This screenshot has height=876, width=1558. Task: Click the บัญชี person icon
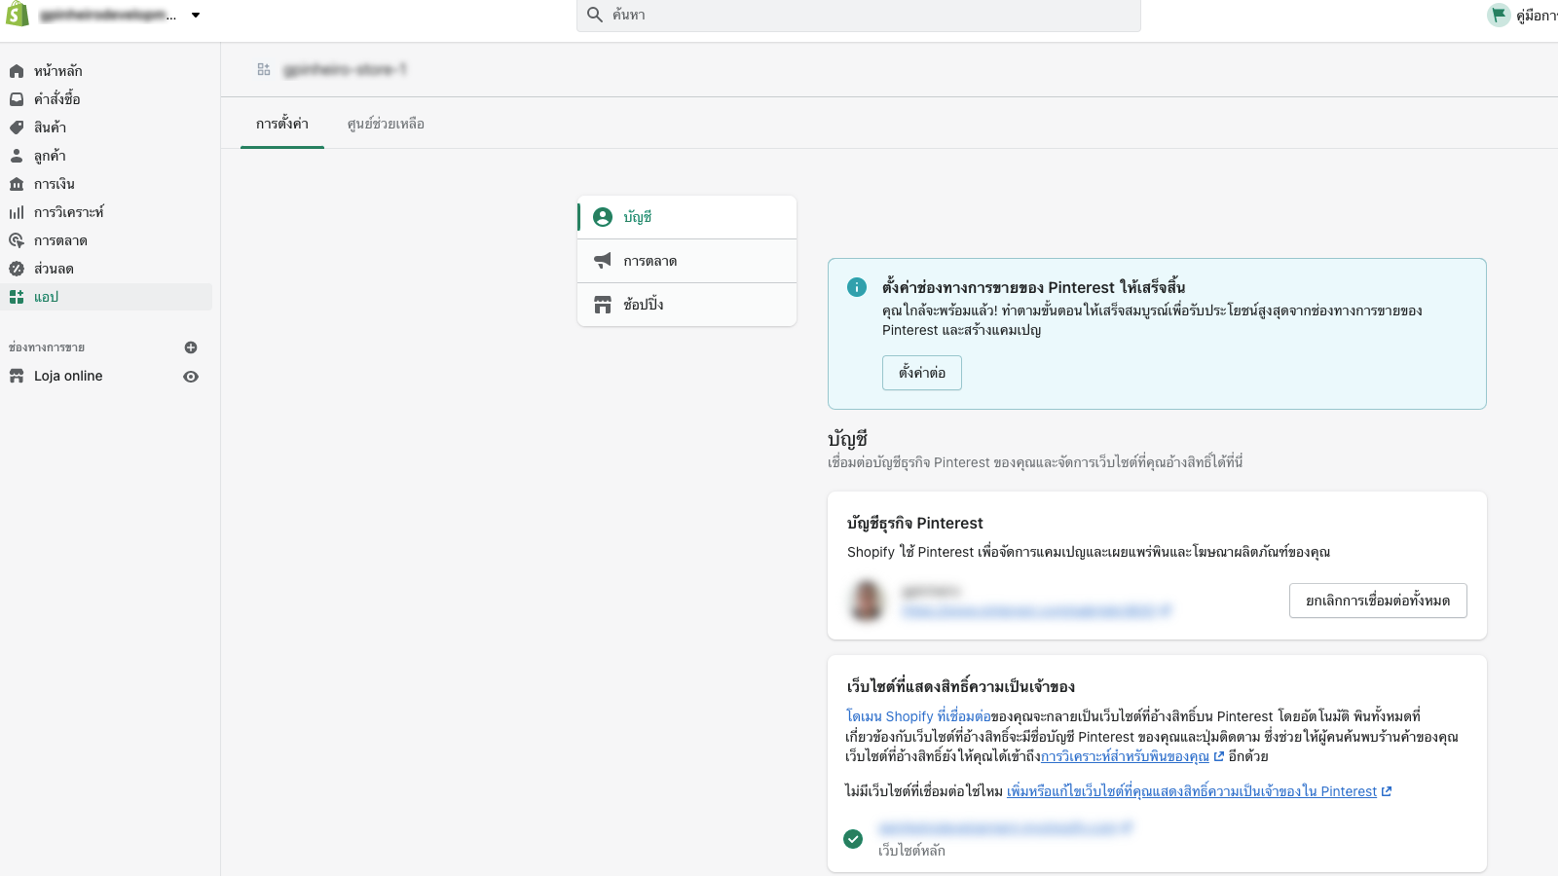603,217
